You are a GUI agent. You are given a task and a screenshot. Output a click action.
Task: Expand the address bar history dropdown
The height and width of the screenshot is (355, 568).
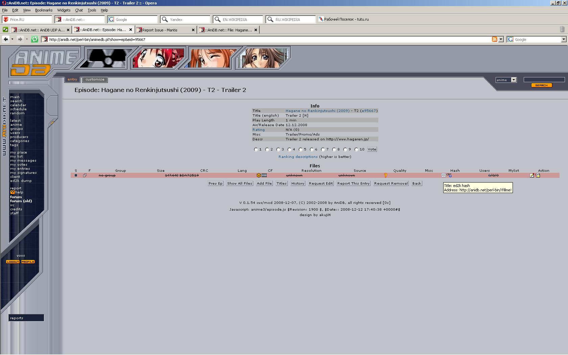click(501, 40)
